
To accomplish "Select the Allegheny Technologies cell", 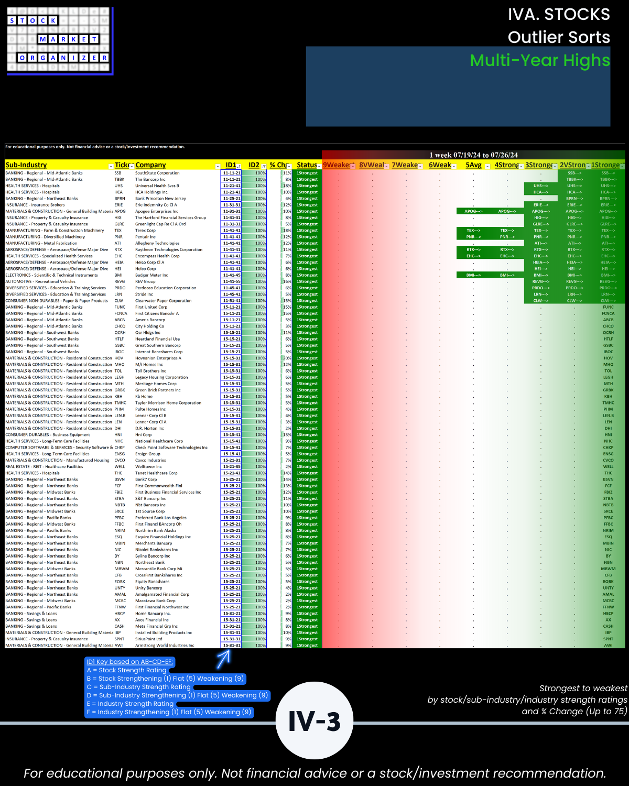I will [177, 243].
